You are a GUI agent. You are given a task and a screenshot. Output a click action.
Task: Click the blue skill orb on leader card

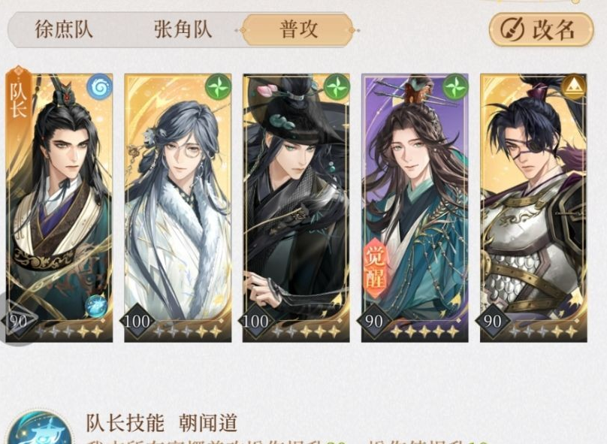click(95, 306)
